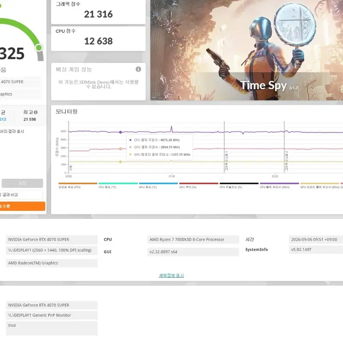The height and width of the screenshot is (343, 343).
Task: Click the green dot on the score gauge
Action: 39,48
